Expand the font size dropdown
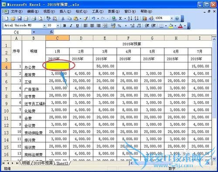Viewport: 218px width, 172px height. [58, 26]
